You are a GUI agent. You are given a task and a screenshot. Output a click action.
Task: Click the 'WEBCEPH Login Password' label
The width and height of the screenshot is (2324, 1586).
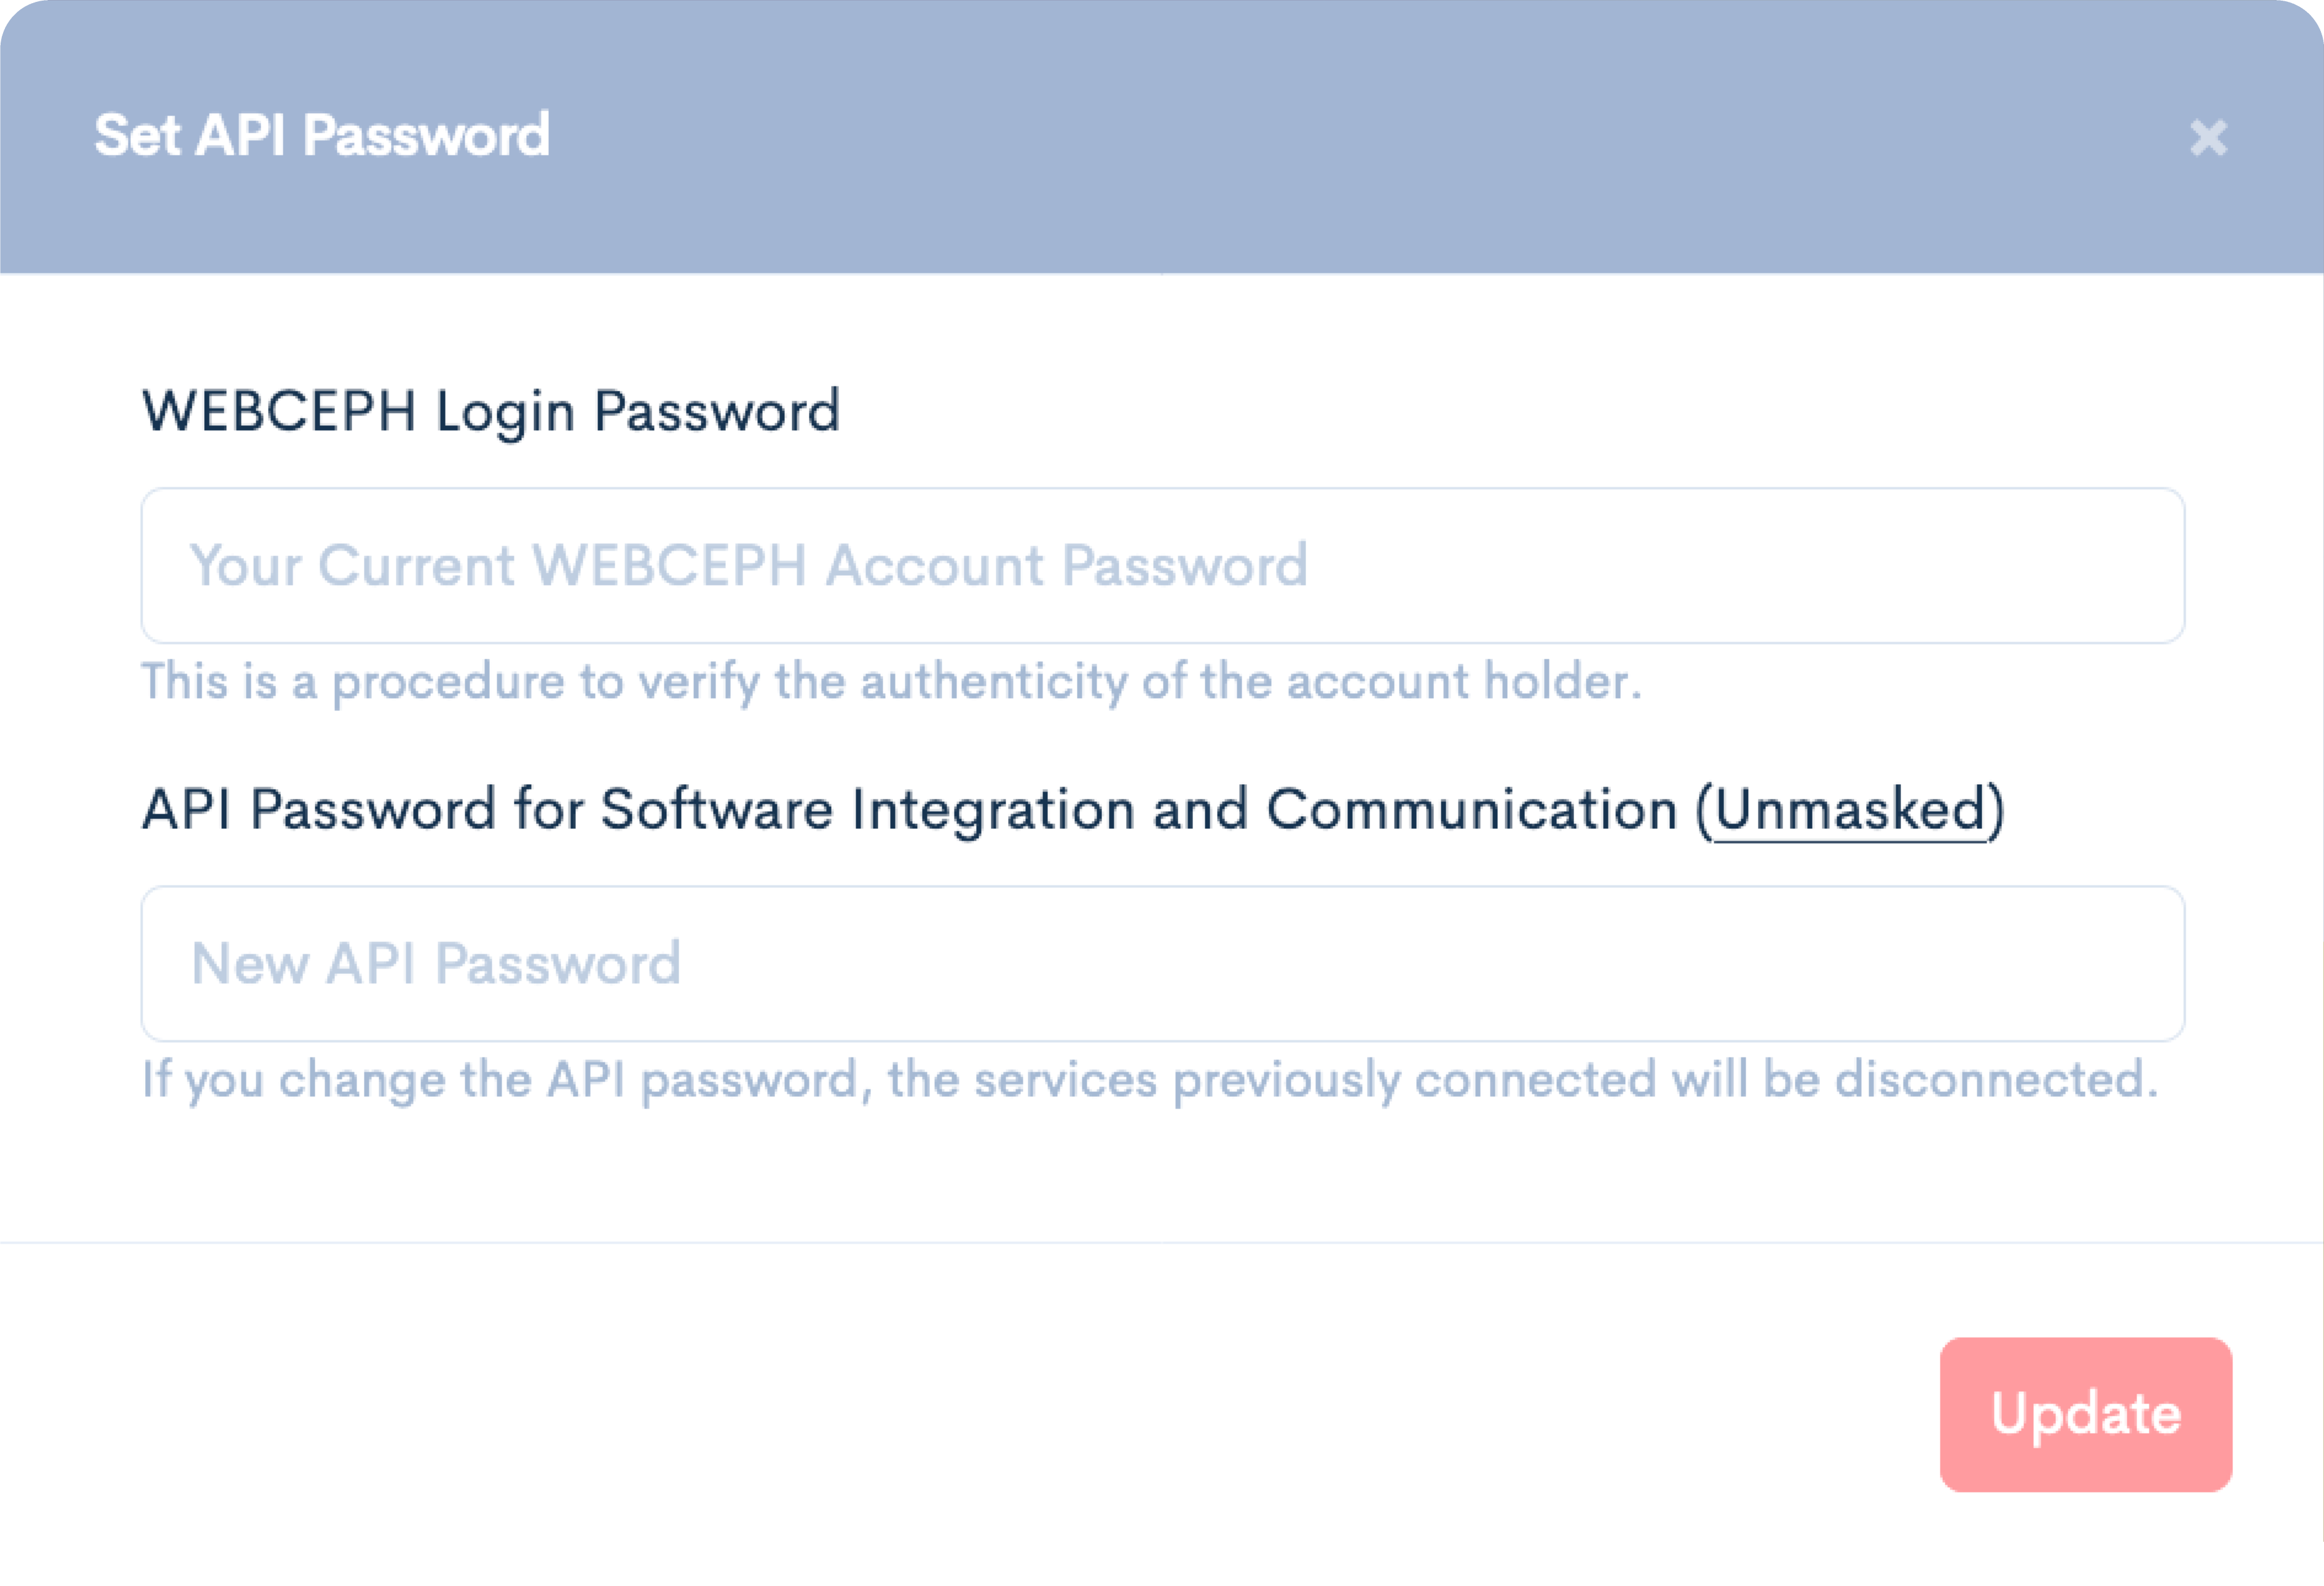[490, 411]
